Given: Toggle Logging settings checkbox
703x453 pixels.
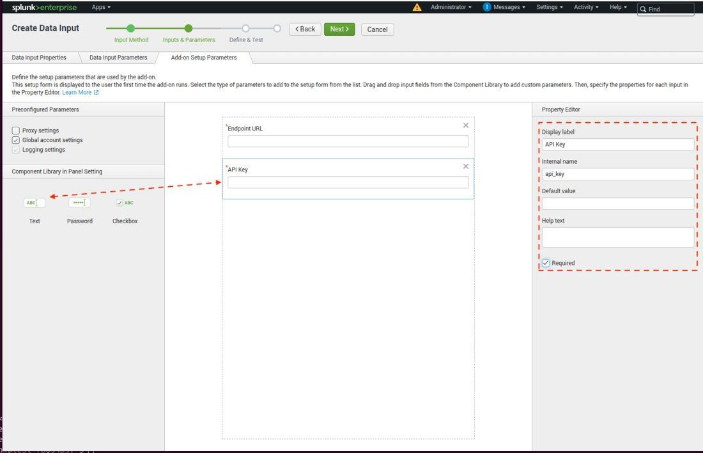Looking at the screenshot, I should 16,150.
